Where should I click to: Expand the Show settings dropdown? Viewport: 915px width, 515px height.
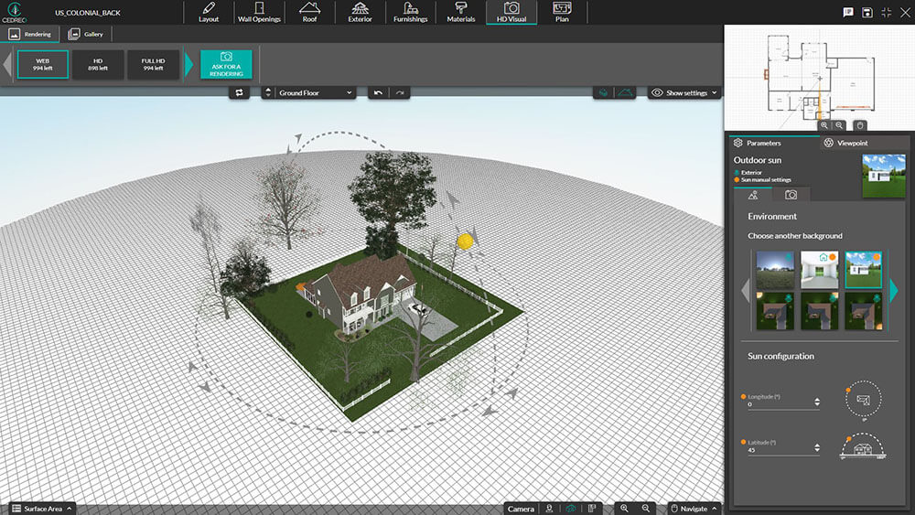pyautogui.click(x=685, y=92)
